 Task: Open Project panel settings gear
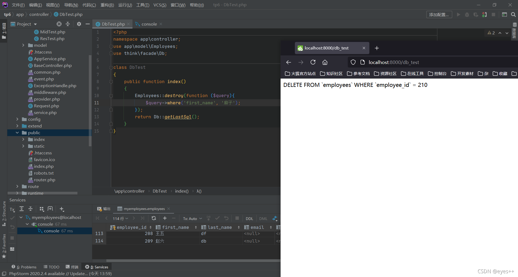tap(79, 24)
